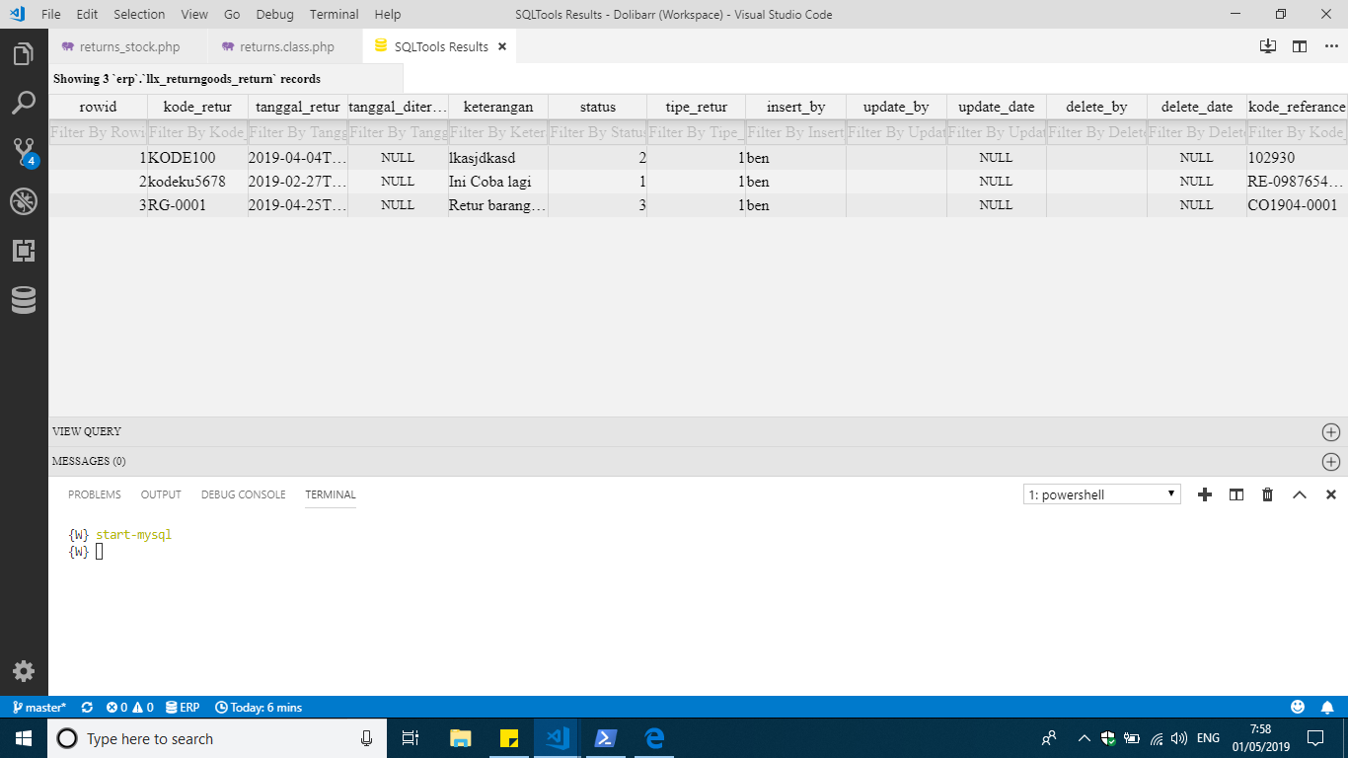Kill the terminal with trash icon

pos(1268,494)
